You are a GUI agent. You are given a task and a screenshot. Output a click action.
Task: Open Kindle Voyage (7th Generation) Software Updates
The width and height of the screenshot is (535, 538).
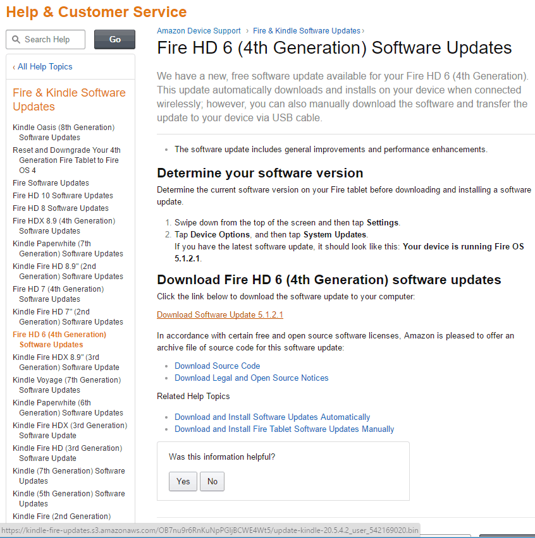66,385
